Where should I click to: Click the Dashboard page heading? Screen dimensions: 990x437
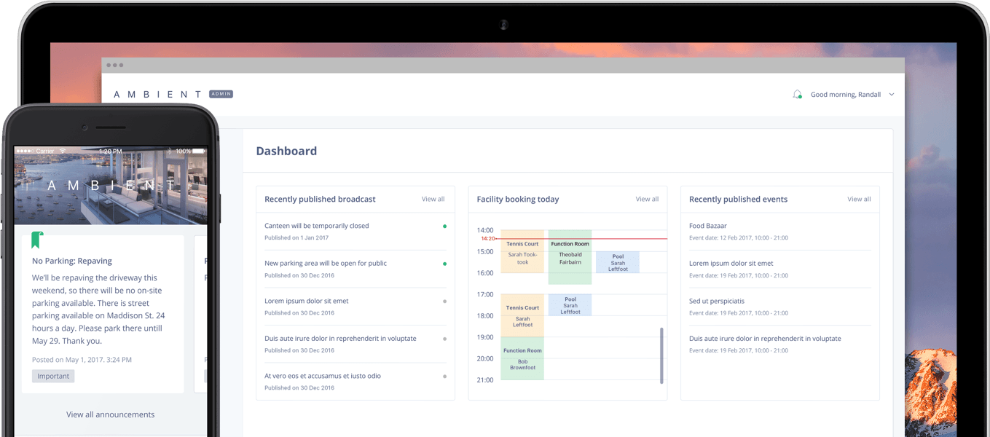[x=286, y=151]
